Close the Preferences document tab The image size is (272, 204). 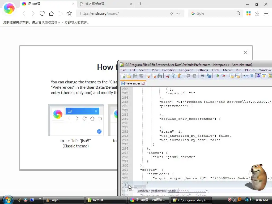click(143, 83)
